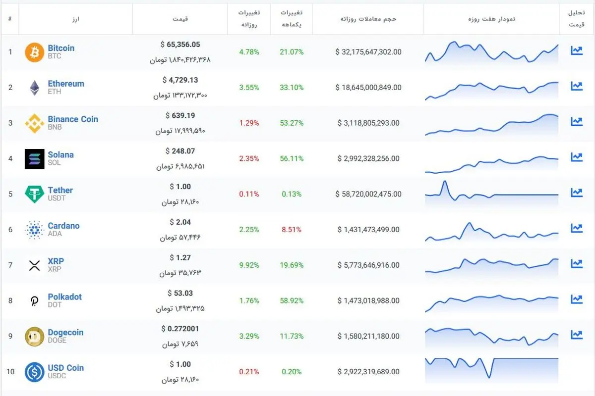Open the price analysis icon for XRP
This screenshot has width=595, height=396.
[x=577, y=263]
